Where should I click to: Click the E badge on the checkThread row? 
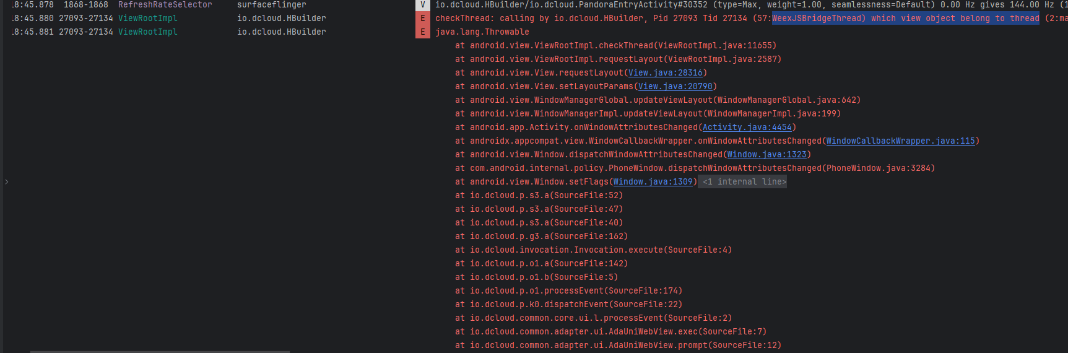point(423,19)
